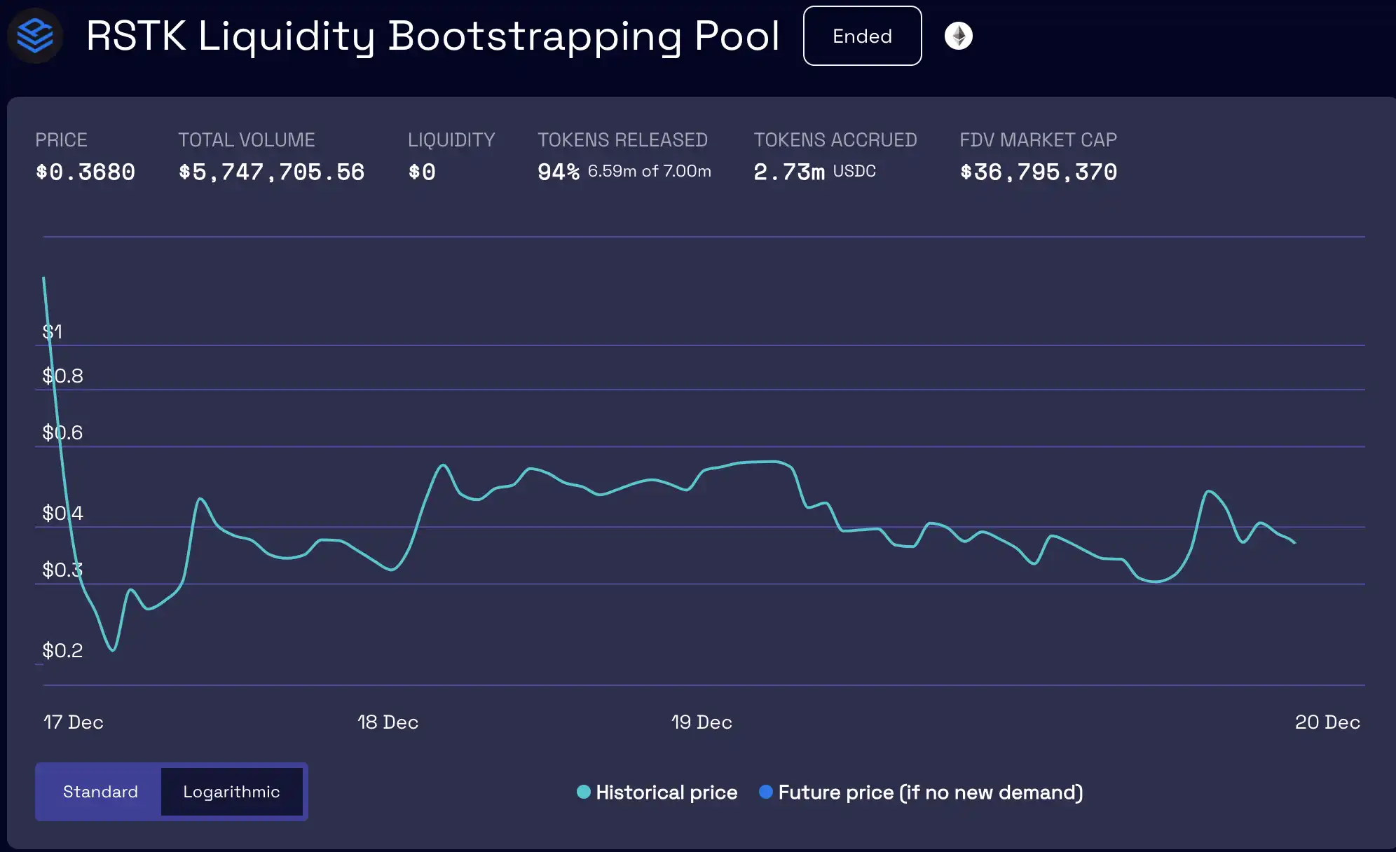Toggle Future price legend blue dot
This screenshot has height=852, width=1396.
[x=765, y=792]
